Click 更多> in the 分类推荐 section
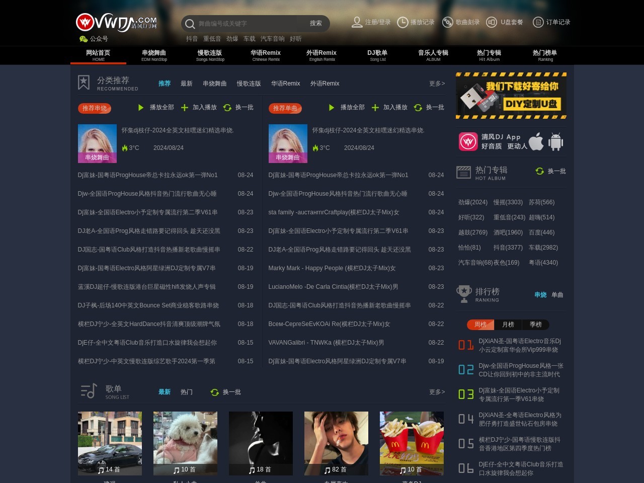The image size is (644, 483). pos(436,84)
